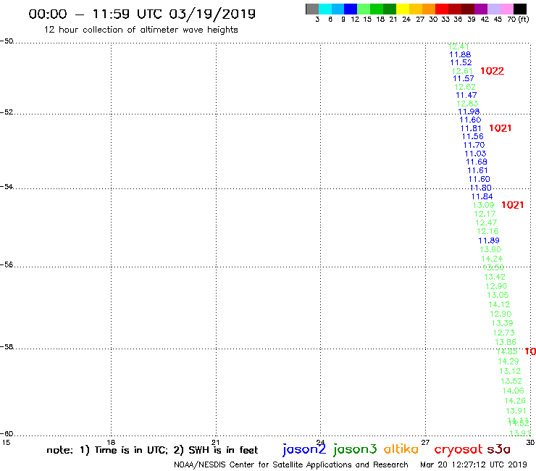
Task: Click the wave height value 12.41
Action: tap(458, 46)
